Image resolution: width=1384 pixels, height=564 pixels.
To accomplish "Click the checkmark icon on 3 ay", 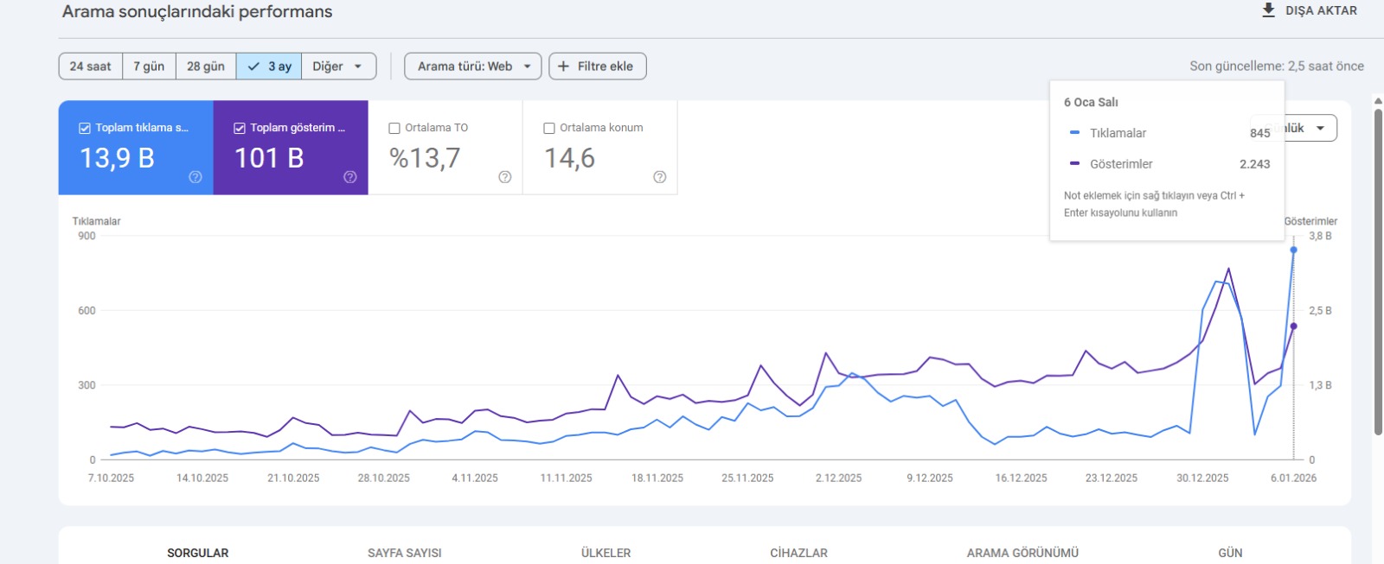I will click(253, 67).
